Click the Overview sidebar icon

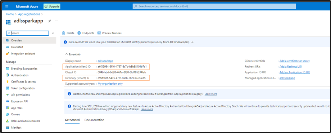pos(8,40)
